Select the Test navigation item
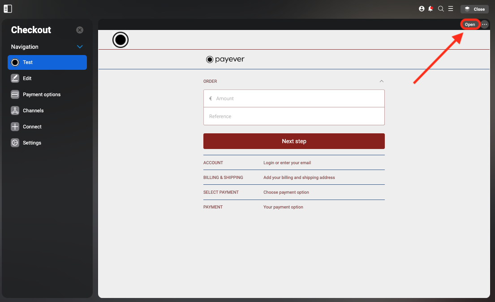The width and height of the screenshot is (495, 302). pos(47,63)
